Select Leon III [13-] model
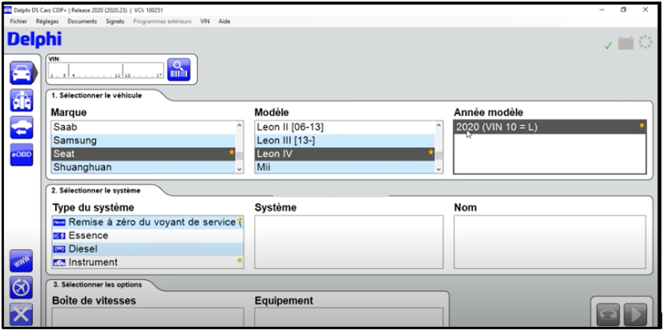The height and width of the screenshot is (330, 663). tap(345, 141)
